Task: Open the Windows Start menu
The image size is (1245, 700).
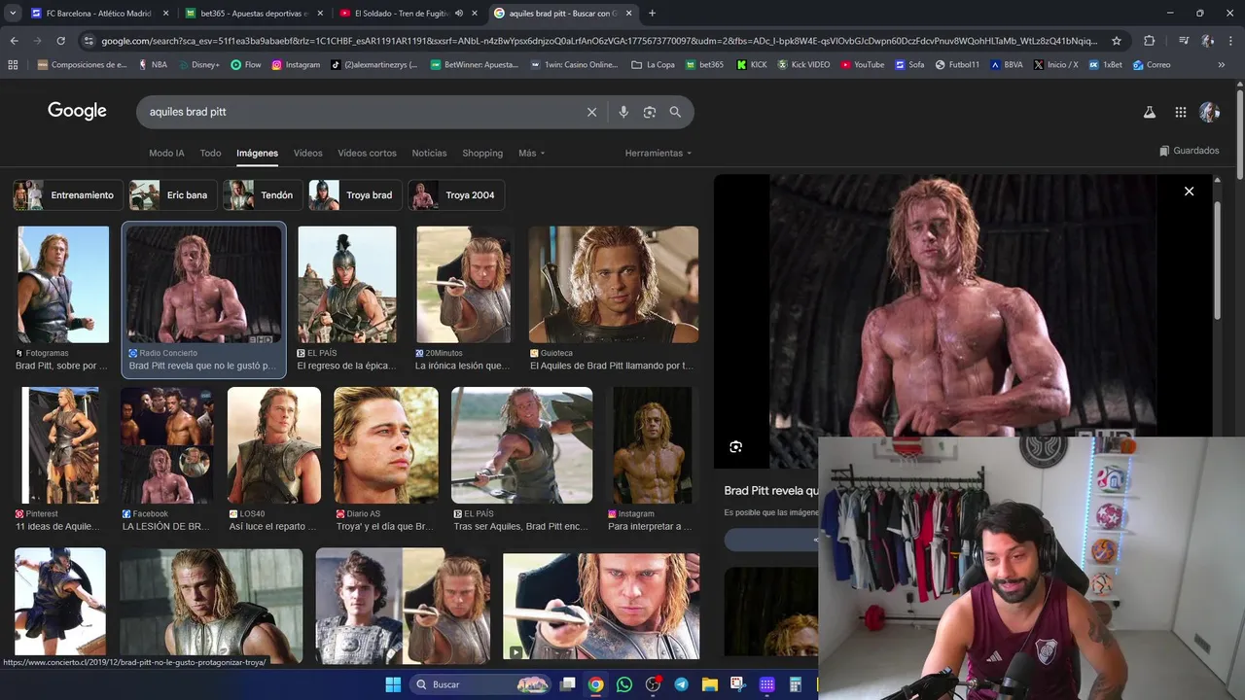Action: (393, 684)
